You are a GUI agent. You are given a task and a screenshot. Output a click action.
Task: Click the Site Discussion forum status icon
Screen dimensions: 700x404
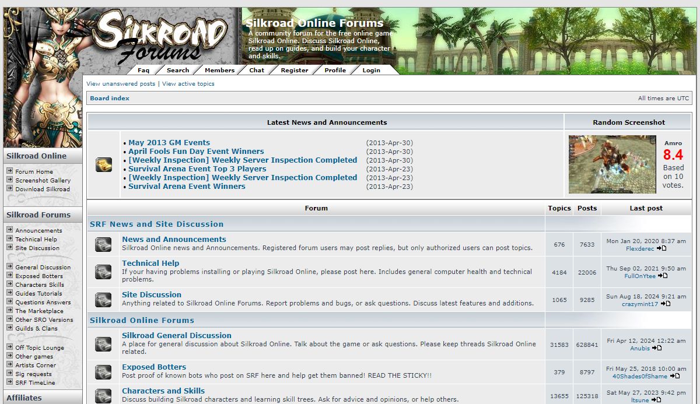point(103,300)
